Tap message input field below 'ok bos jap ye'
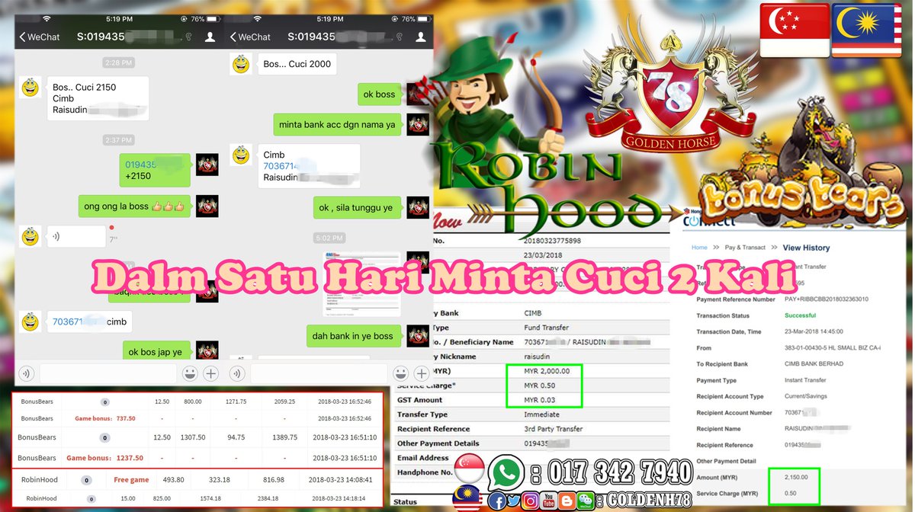 (108, 373)
